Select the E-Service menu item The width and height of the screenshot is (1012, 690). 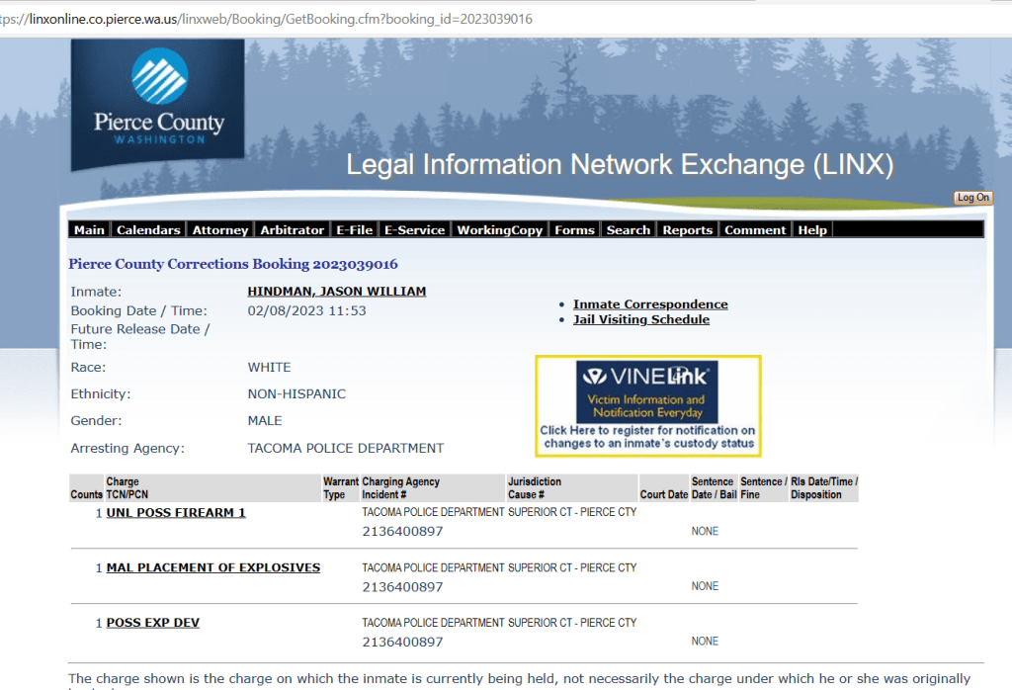tap(414, 229)
